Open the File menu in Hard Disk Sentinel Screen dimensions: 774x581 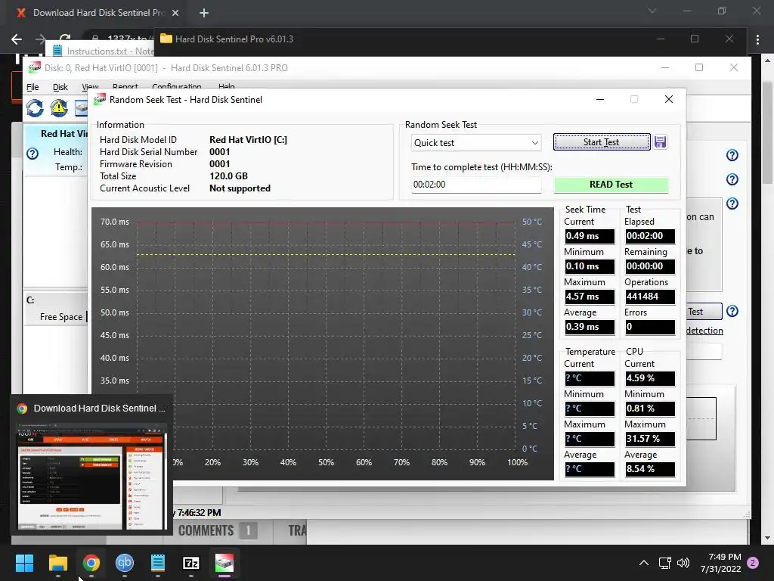tap(33, 87)
